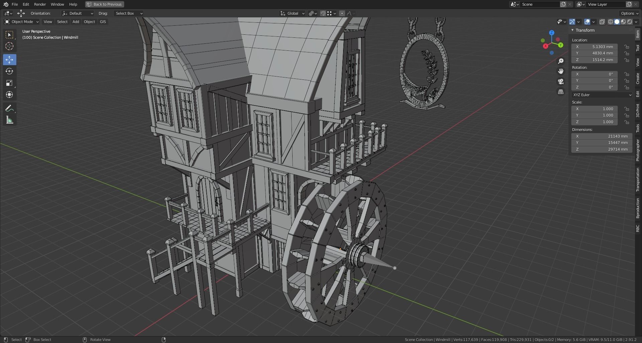Click the Scene name field
Image resolution: width=642 pixels, height=343 pixels.
[x=540, y=4]
